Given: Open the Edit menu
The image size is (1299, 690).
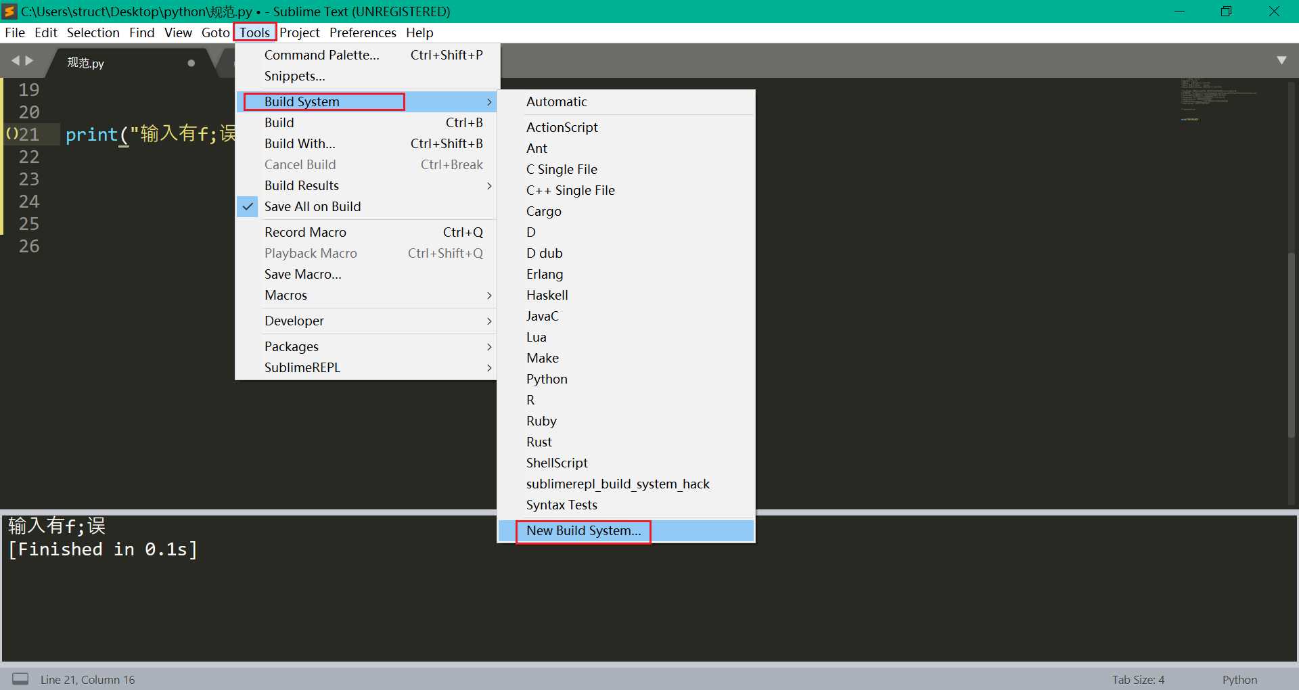Looking at the screenshot, I should pos(46,32).
